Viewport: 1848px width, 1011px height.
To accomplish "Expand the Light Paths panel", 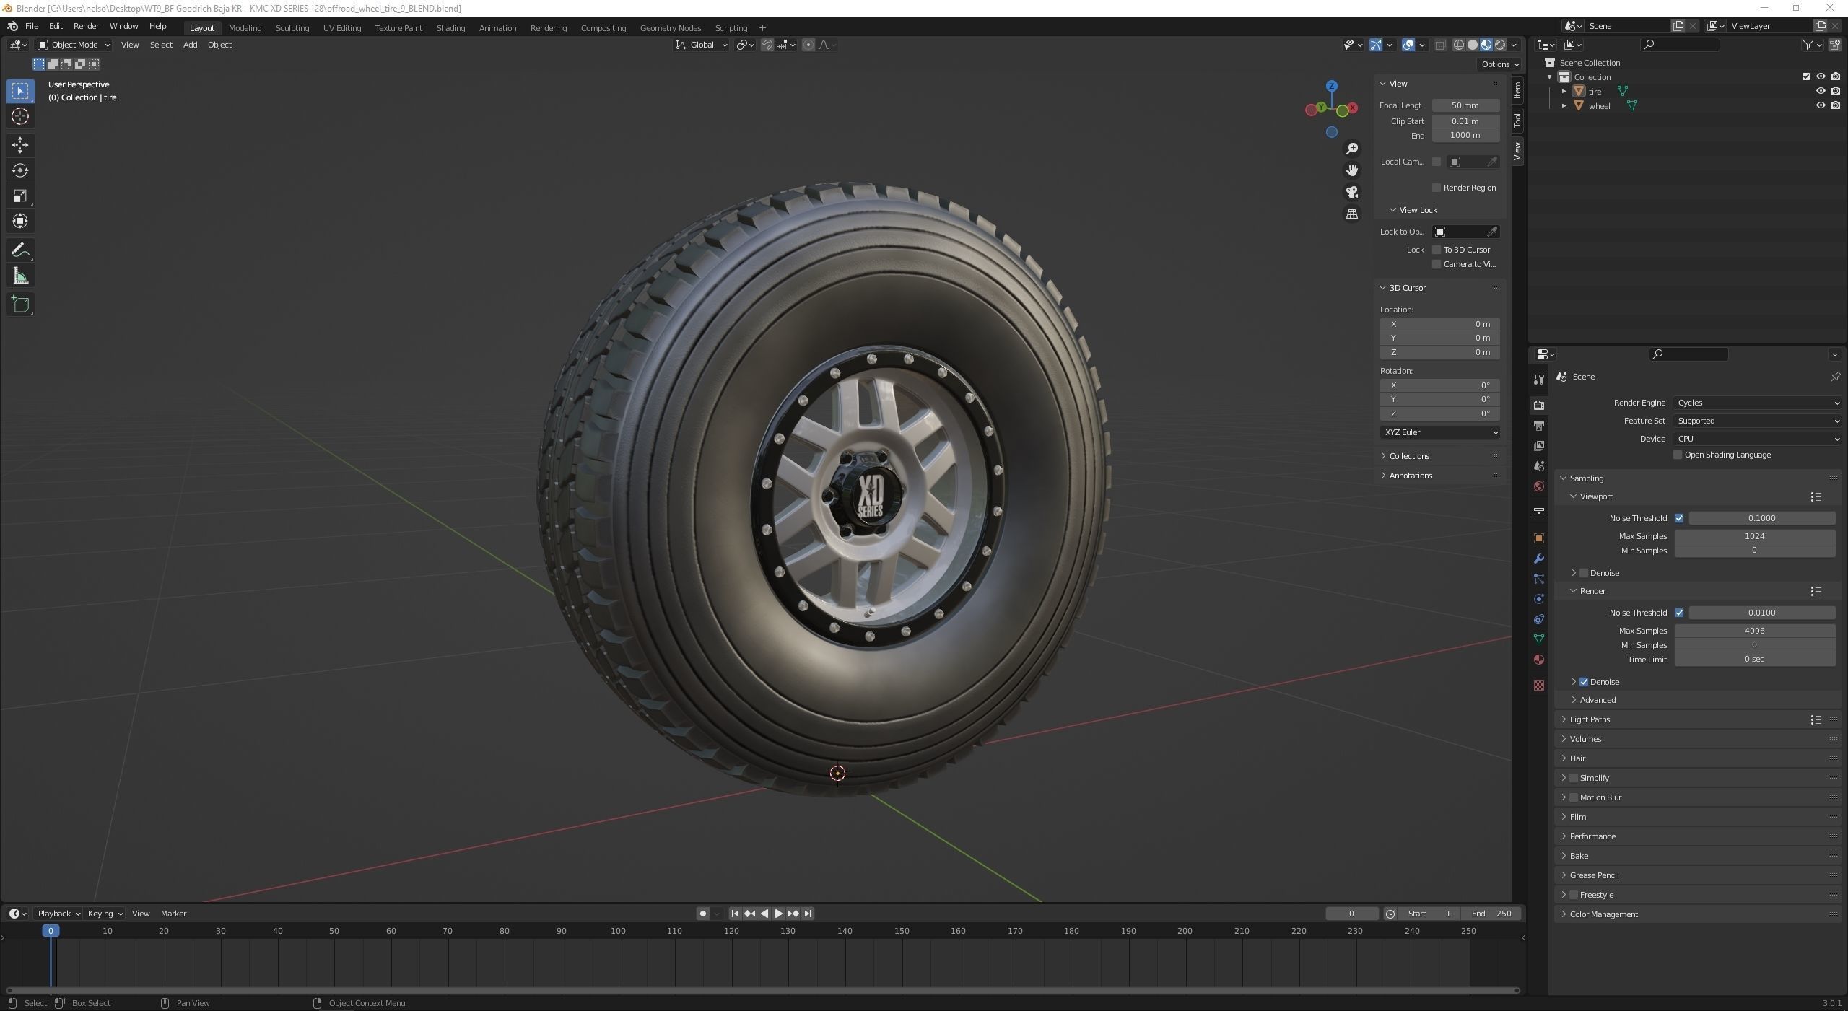I will 1590,719.
